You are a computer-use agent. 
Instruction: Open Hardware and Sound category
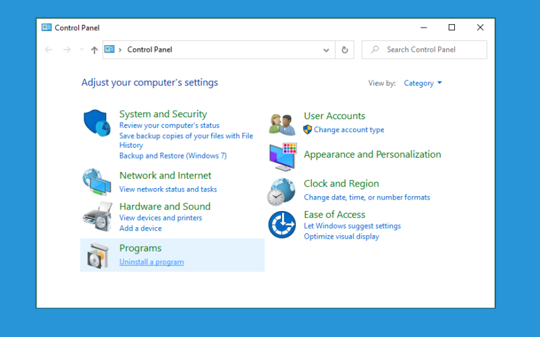pos(165,206)
